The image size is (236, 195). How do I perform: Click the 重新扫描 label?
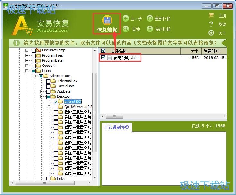pyautogui.click(x=163, y=19)
